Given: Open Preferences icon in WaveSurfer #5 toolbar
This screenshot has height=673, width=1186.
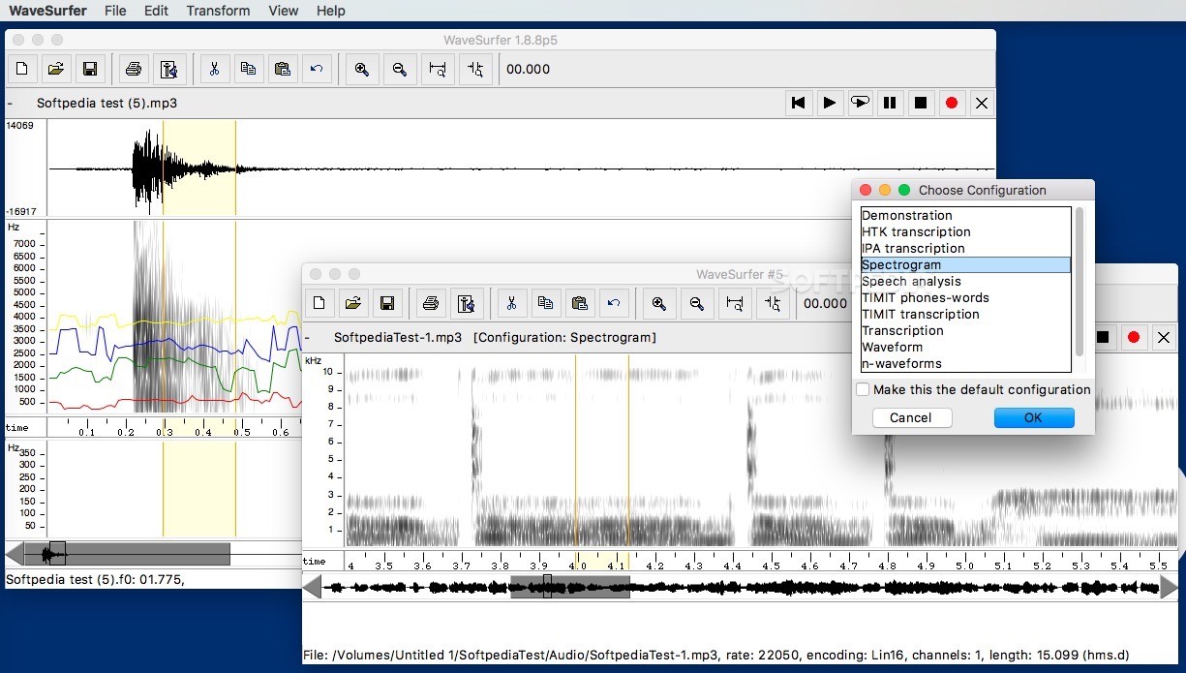Looking at the screenshot, I should (x=467, y=303).
